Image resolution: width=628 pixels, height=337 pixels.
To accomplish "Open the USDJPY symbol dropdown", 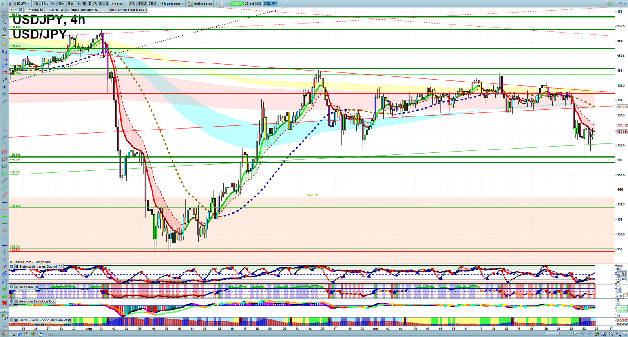I will tap(22, 4).
